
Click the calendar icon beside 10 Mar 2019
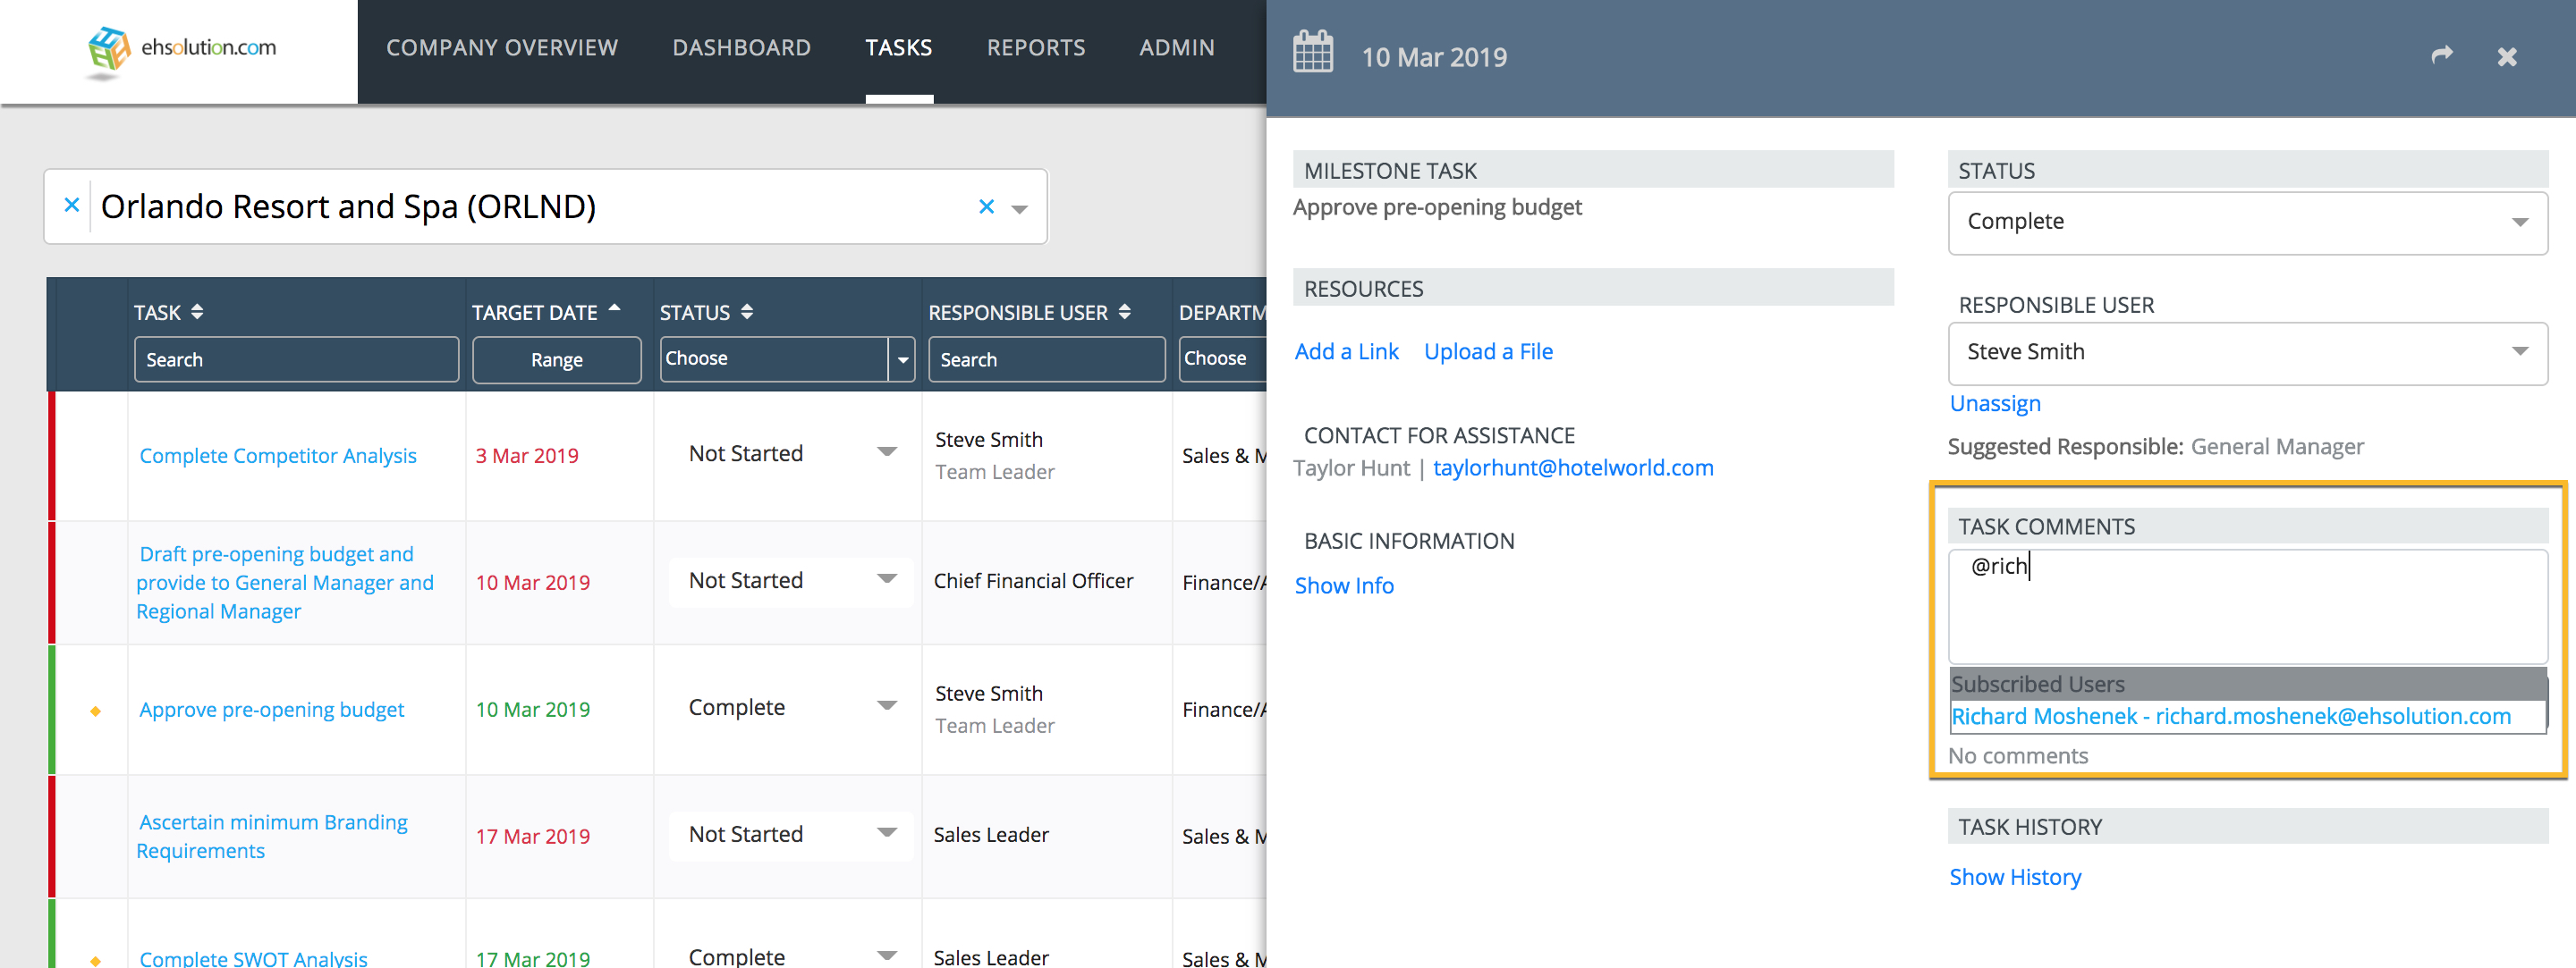(1312, 53)
